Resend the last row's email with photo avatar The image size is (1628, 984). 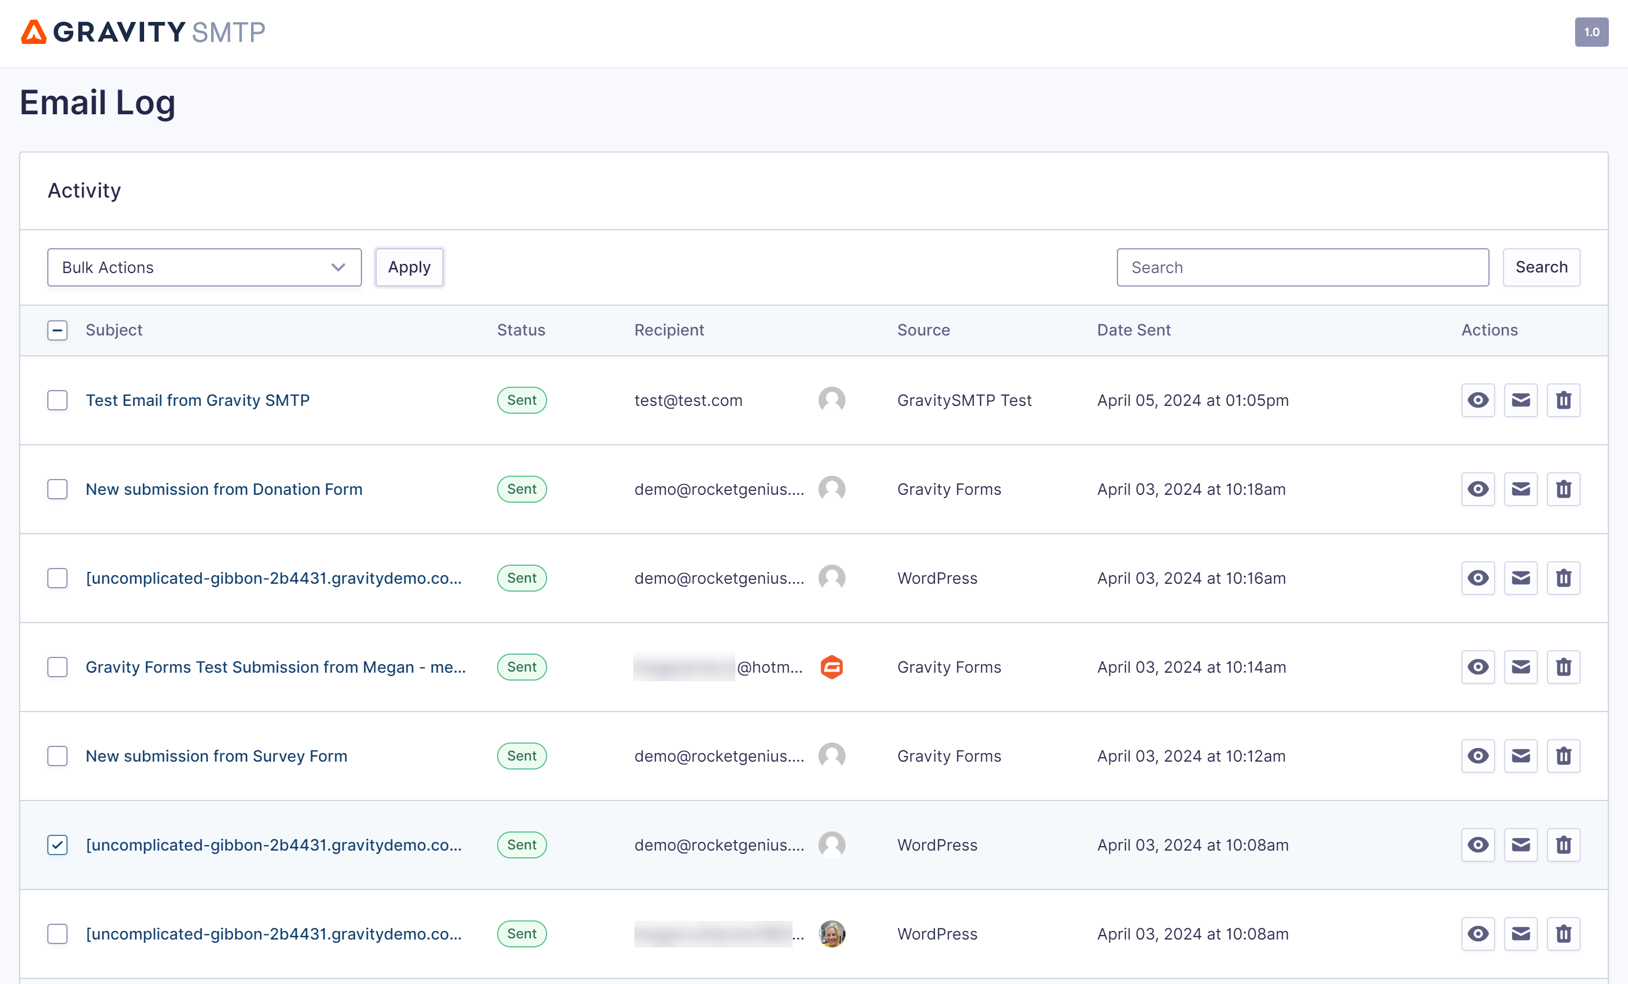click(1521, 934)
